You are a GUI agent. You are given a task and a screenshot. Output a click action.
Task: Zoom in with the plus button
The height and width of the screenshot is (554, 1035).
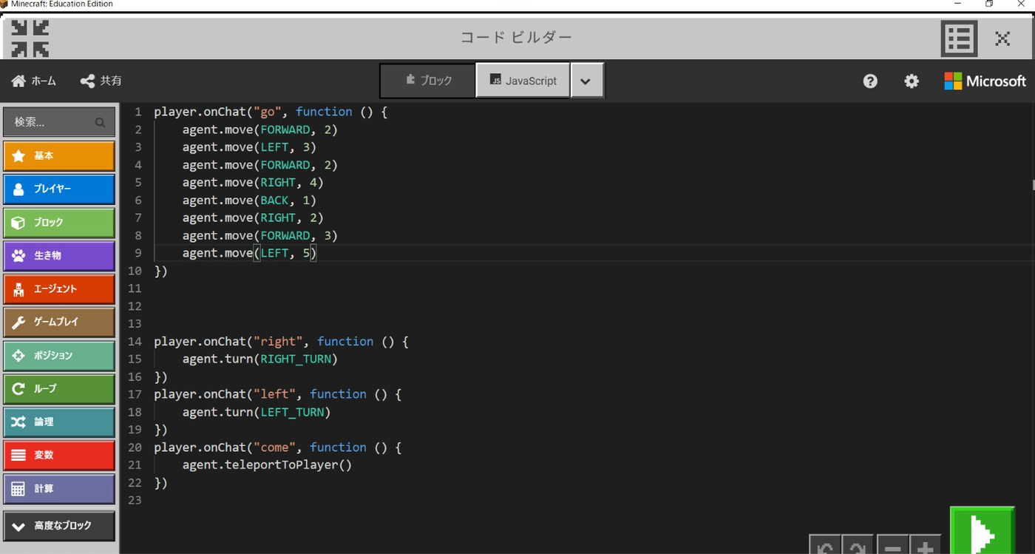click(925, 546)
